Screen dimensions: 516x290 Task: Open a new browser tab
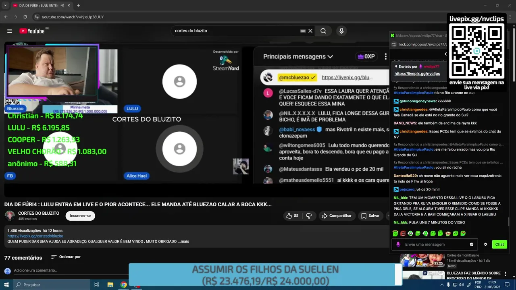point(78,6)
